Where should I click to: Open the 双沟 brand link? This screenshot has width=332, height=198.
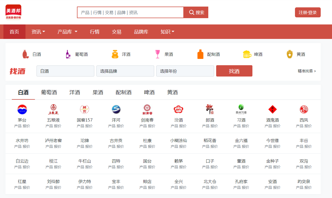pos(304,161)
